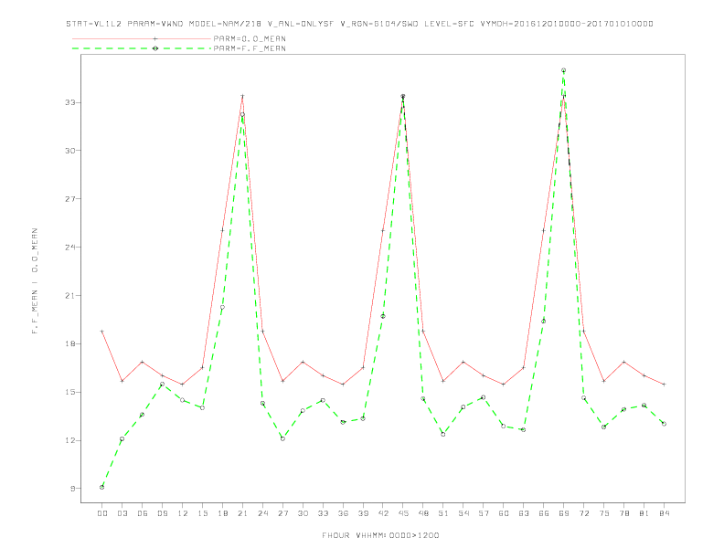This screenshot has height=559, width=724.
Task: Click x-axis hour label 00
Action: click(102, 513)
